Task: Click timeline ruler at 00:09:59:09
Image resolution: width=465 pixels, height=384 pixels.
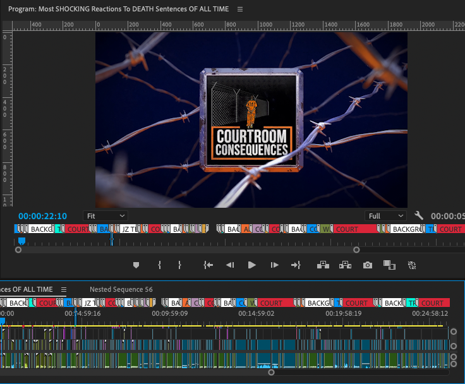Action: click(170, 313)
